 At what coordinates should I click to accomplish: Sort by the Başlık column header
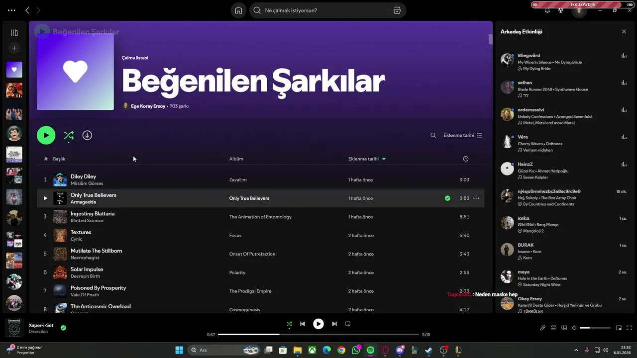[59, 159]
